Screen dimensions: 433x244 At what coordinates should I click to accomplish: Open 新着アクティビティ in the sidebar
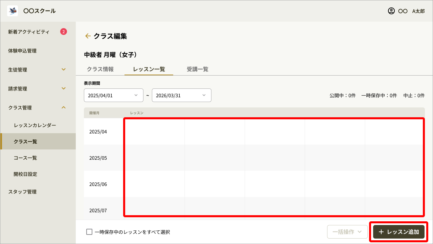click(29, 32)
